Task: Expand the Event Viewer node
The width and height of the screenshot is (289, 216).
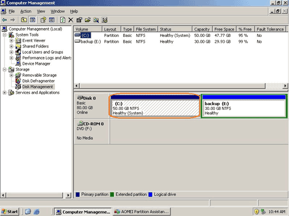Action: [12, 40]
